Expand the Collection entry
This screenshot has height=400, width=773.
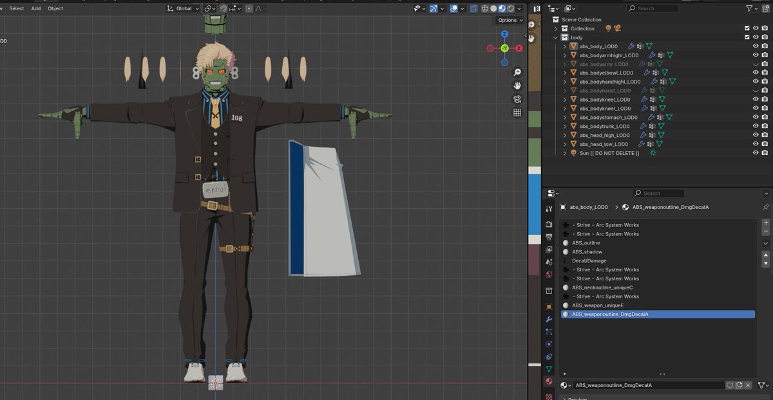(x=556, y=28)
